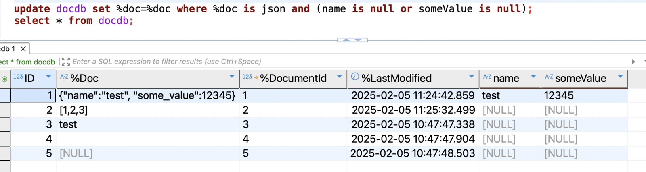This screenshot has width=646, height=172.
Task: Click the expand filter panel icon
Action: 65,62
